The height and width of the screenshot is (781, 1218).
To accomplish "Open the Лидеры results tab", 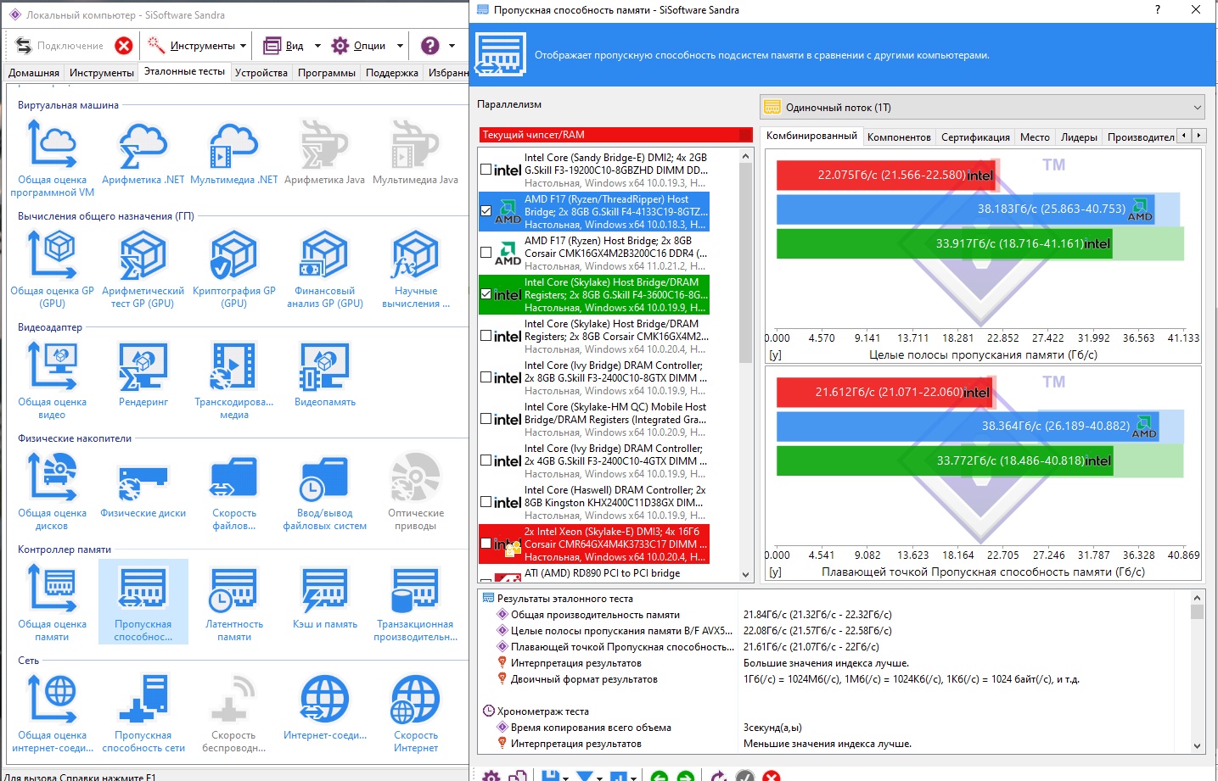I will [1079, 137].
